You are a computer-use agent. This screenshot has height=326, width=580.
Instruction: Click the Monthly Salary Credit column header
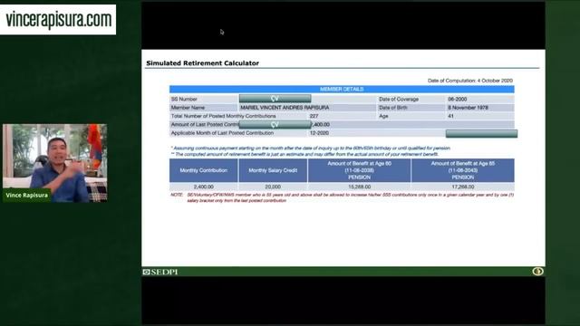coord(273,170)
